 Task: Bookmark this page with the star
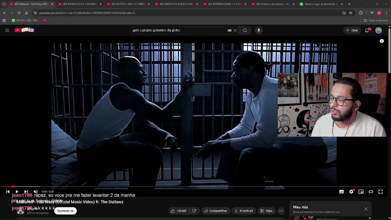(351, 13)
